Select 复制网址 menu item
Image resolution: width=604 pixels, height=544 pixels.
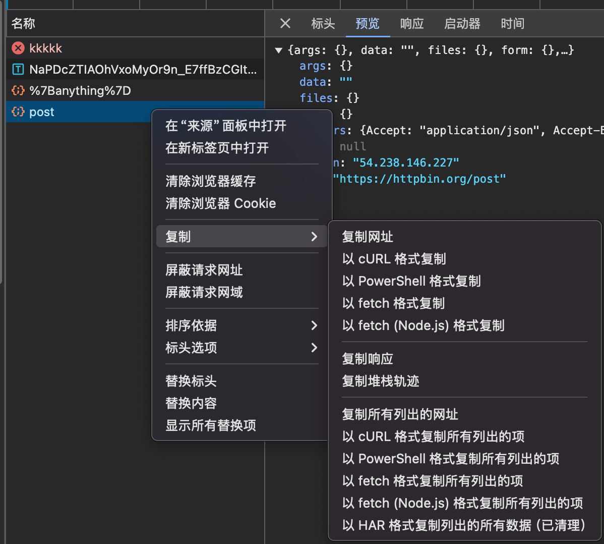368,237
